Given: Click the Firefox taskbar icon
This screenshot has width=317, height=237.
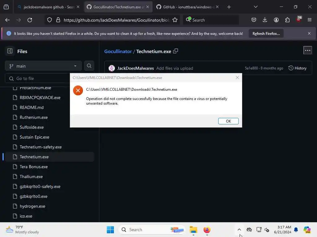Looking at the screenshot, I should [x=207, y=230].
